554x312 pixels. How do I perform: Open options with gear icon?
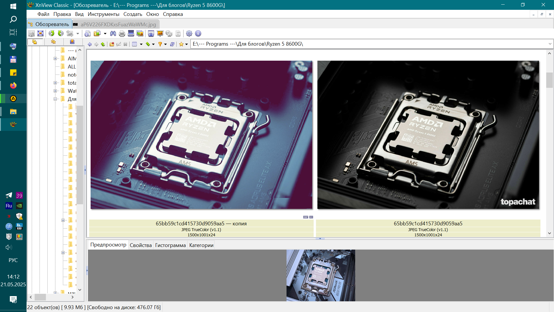(189, 34)
